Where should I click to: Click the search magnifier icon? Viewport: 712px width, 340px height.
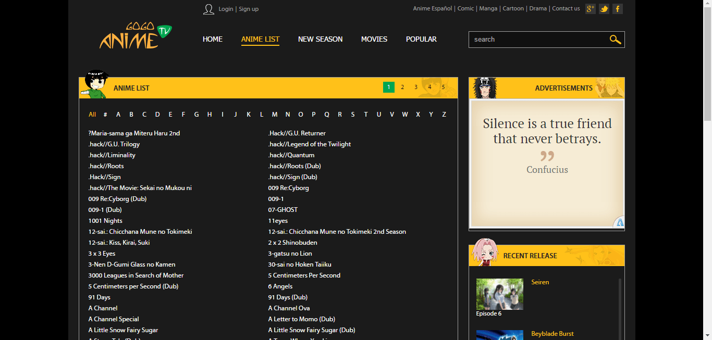tap(615, 40)
